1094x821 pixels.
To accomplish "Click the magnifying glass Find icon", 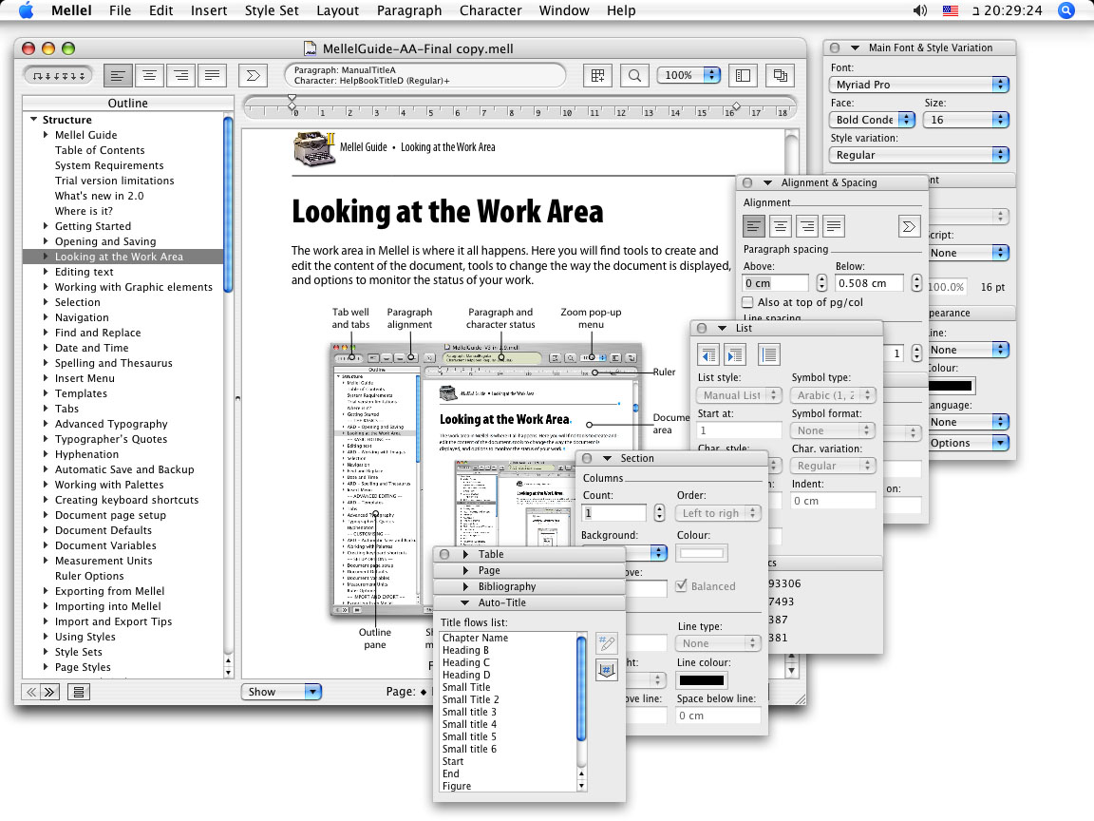I will [x=635, y=75].
